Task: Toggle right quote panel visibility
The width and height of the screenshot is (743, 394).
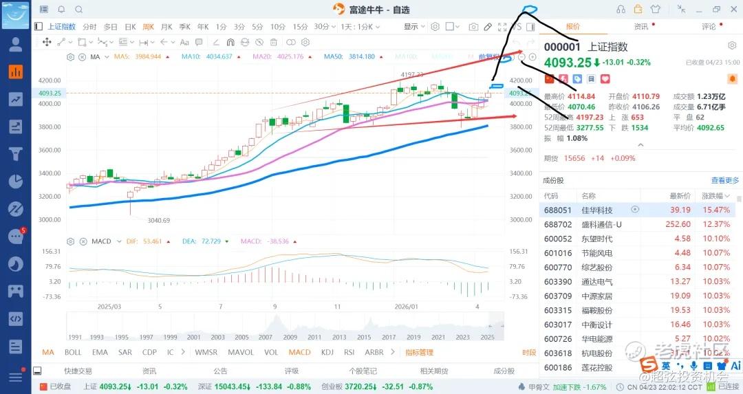Action: [530, 27]
